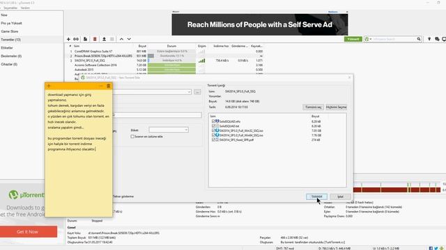Toggle the SW2014_SP3_fixed_SPR.pdf checkbox

(x=213, y=140)
